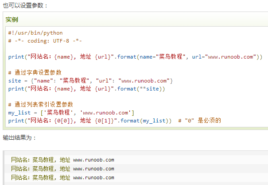
Task: Click the third output result line
Action: coord(62,177)
